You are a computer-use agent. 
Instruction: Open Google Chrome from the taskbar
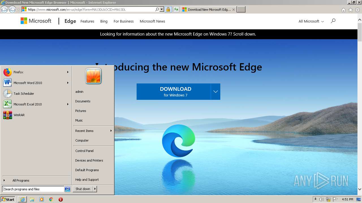click(51, 199)
